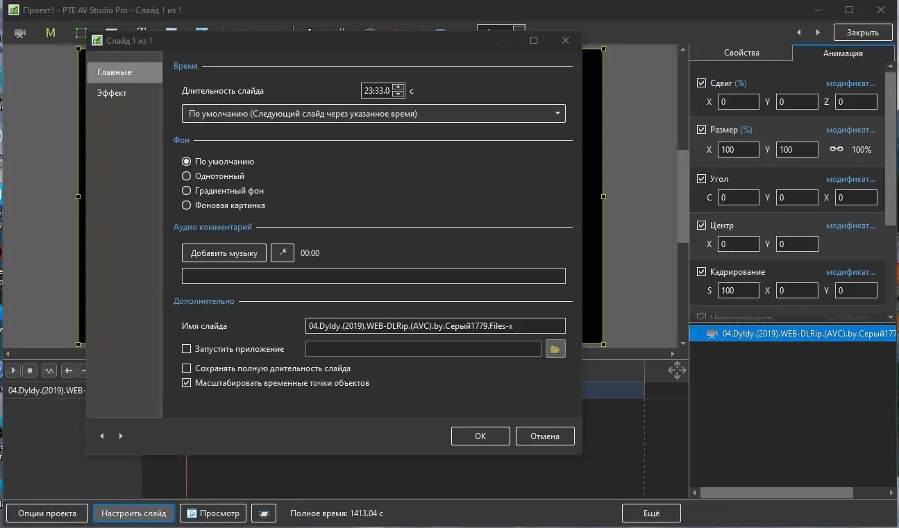Click the wrench icon next to Добавить музыку
Viewport: 899px width, 528px height.
pos(283,253)
